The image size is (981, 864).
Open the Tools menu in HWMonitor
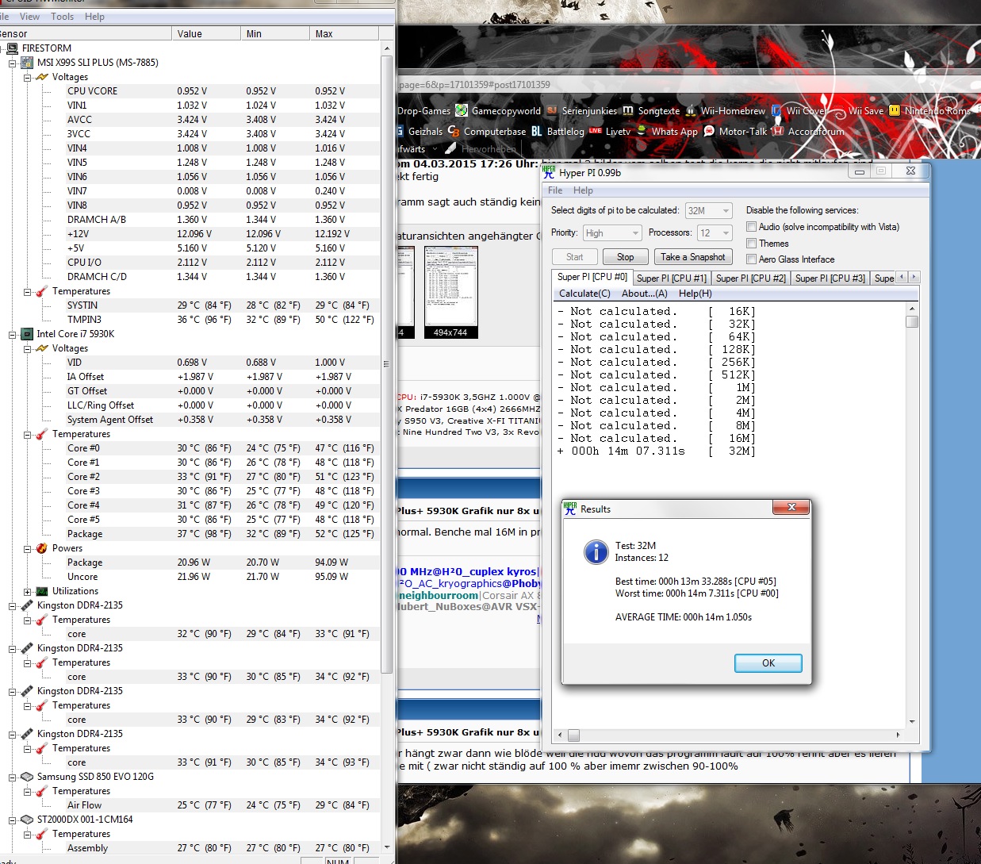pyautogui.click(x=62, y=17)
